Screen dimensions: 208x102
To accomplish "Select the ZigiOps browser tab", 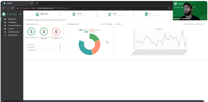I will point(18,3).
